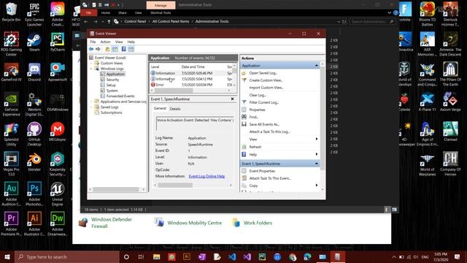
Task: Click the Back arrow in Event Viewer toolbar
Action: pos(91,49)
